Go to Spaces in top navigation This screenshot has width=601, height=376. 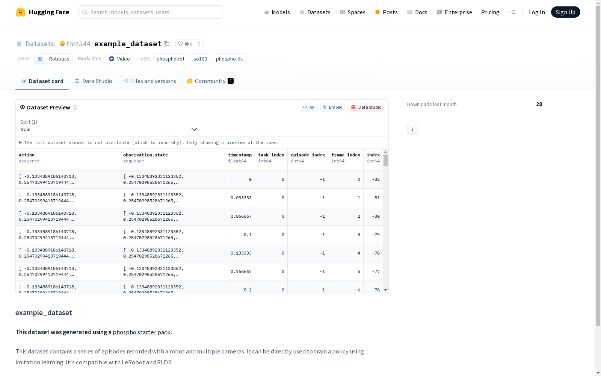(x=353, y=12)
